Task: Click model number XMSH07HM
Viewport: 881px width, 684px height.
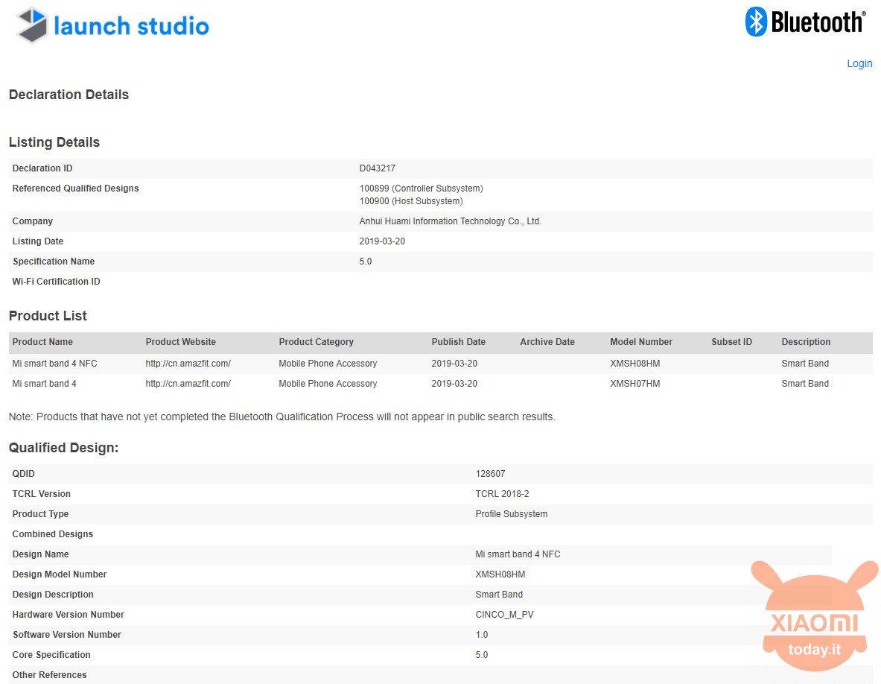Action: pos(635,384)
